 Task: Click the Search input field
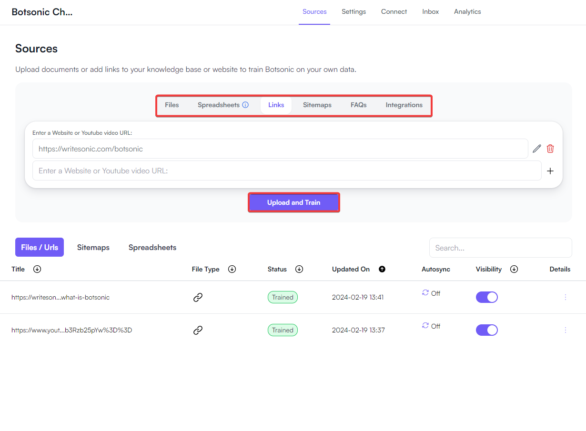(x=500, y=247)
